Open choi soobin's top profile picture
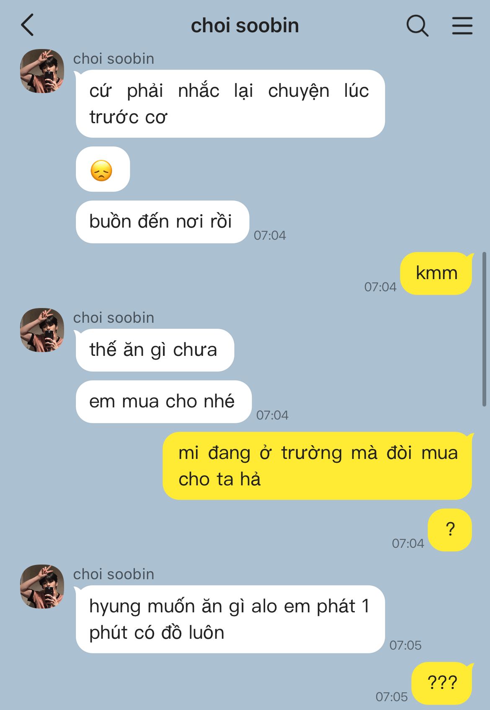This screenshot has width=490, height=710. (x=42, y=71)
